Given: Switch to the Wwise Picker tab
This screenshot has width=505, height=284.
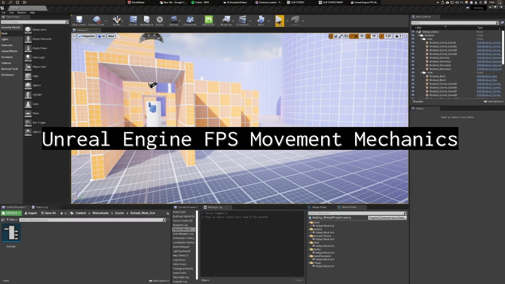Looking at the screenshot, I should 349,207.
